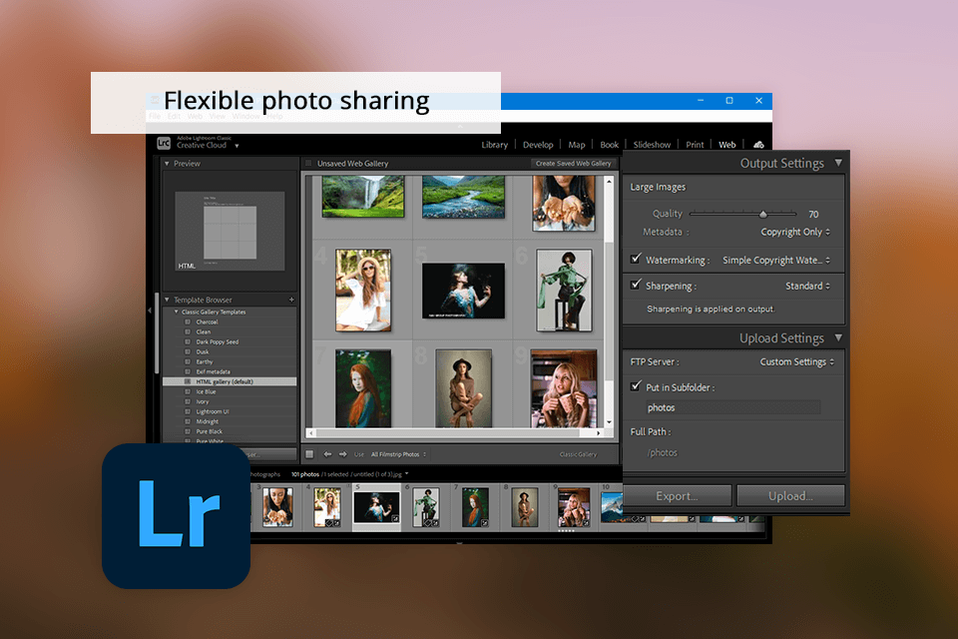Click Create Saved Web Gallery button
The image size is (958, 639).
tap(573, 164)
